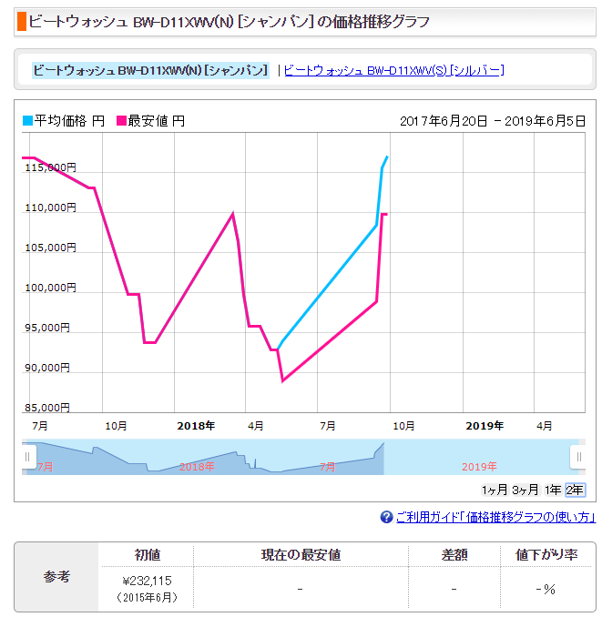The height and width of the screenshot is (617, 602).
Task: Switch chart range to 3ヶ月
Action: [x=525, y=490]
